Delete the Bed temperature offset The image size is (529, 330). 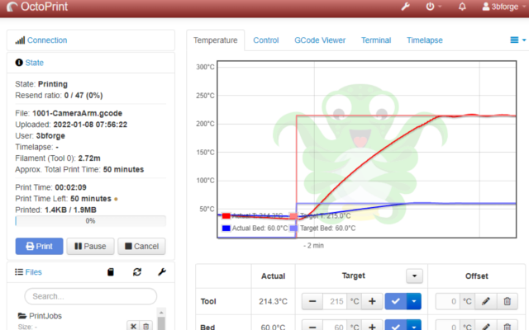507,326
